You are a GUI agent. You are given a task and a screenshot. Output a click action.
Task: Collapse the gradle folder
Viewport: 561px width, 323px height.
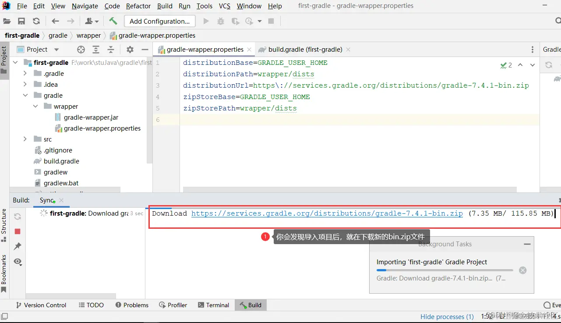pyautogui.click(x=25, y=96)
